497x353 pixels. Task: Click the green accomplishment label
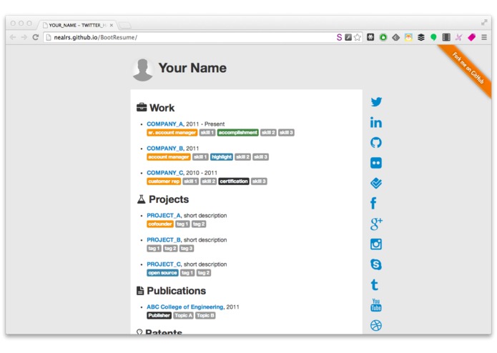(x=238, y=132)
